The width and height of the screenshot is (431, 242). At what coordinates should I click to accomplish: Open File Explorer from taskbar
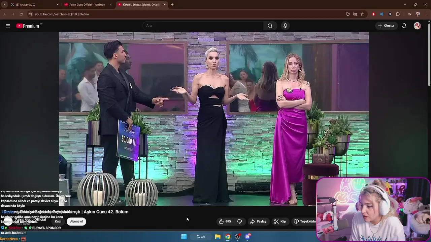coord(218,237)
